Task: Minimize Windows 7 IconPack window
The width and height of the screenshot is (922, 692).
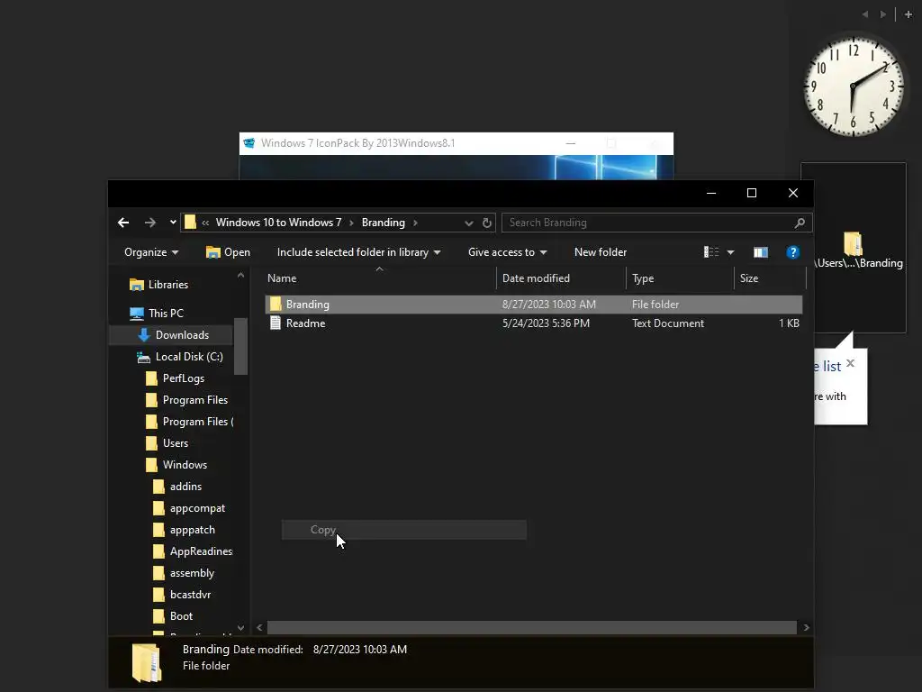Action: (x=570, y=143)
